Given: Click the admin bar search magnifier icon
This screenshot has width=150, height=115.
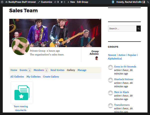Looking at the screenshot, I should pos(148,2).
